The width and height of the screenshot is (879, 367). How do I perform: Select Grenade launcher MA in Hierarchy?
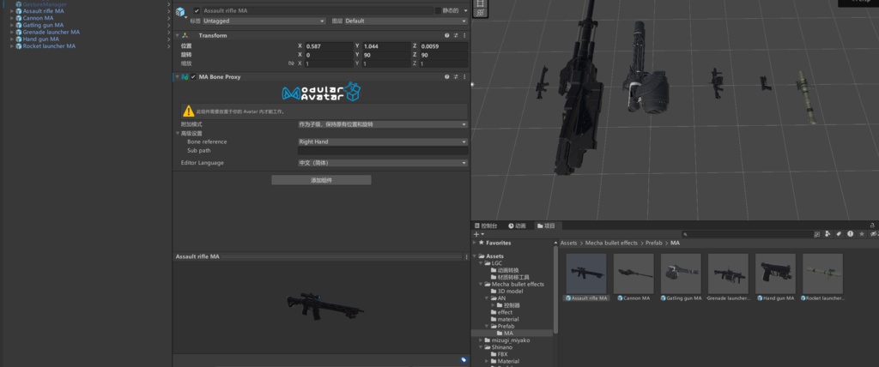point(51,32)
